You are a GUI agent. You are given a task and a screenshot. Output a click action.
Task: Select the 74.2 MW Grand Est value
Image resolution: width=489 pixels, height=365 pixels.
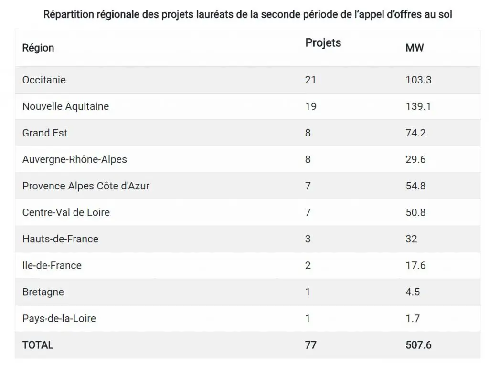(415, 133)
